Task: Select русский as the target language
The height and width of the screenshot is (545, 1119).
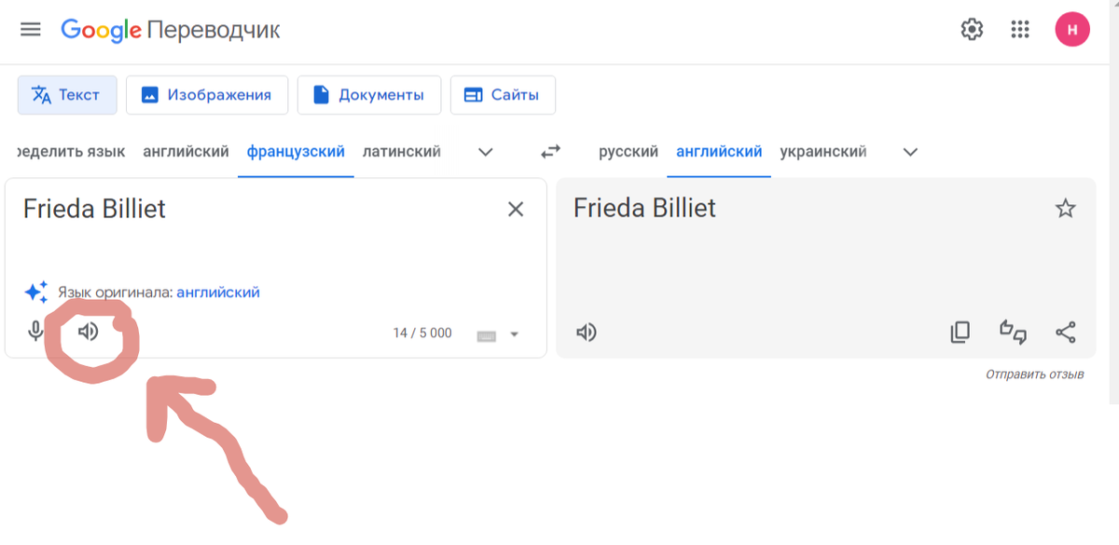Action: pyautogui.click(x=629, y=151)
